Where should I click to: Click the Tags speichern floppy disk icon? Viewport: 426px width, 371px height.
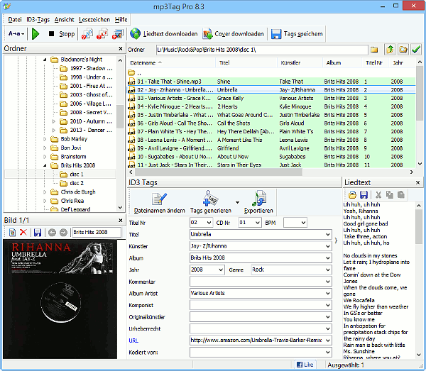(x=276, y=34)
